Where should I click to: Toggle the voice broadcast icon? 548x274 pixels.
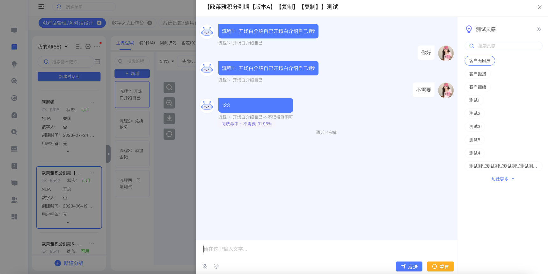(216, 266)
